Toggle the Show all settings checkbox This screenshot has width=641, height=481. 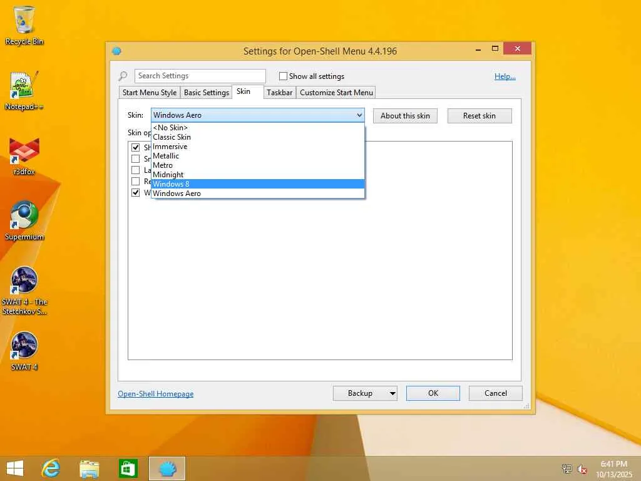tap(283, 76)
